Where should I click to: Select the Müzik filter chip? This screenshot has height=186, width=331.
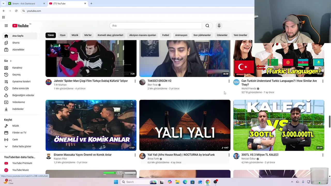tap(75, 35)
